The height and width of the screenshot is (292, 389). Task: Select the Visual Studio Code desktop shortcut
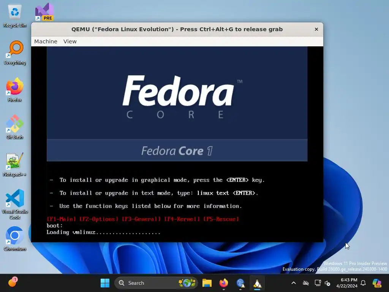[x=15, y=204]
